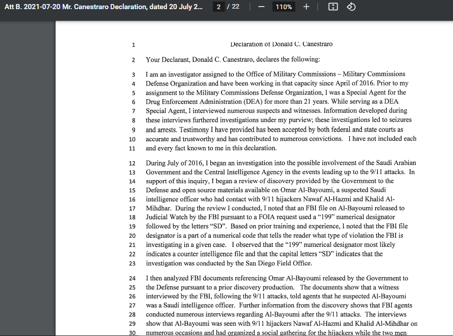Click the line beginning 'indicates a counter intelligence file'
Screen dimensions: 453x336
(x=264, y=254)
